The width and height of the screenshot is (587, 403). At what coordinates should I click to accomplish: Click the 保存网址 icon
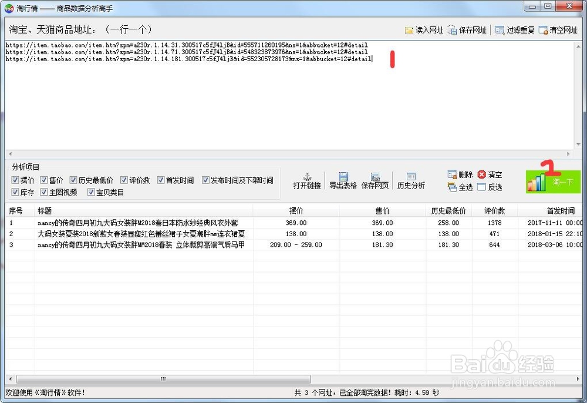pos(467,29)
